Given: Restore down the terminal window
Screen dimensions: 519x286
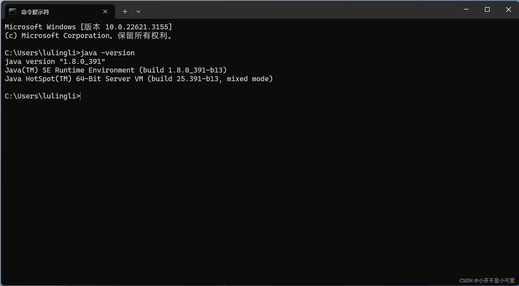Looking at the screenshot, I should click(487, 9).
